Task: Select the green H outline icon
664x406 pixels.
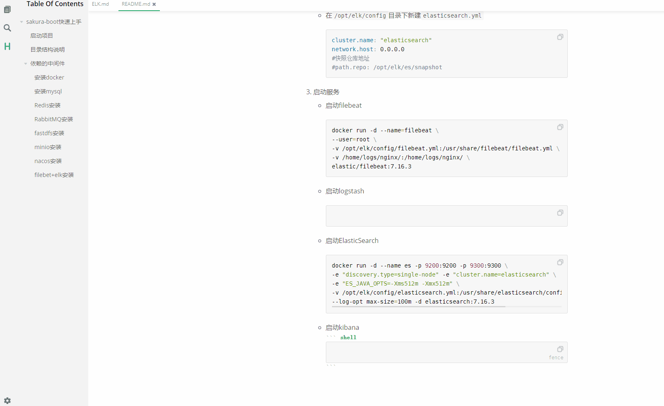Action: (7, 46)
